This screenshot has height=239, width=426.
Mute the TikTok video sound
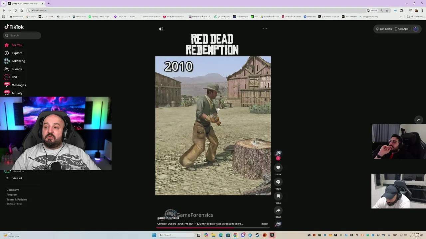tap(161, 29)
